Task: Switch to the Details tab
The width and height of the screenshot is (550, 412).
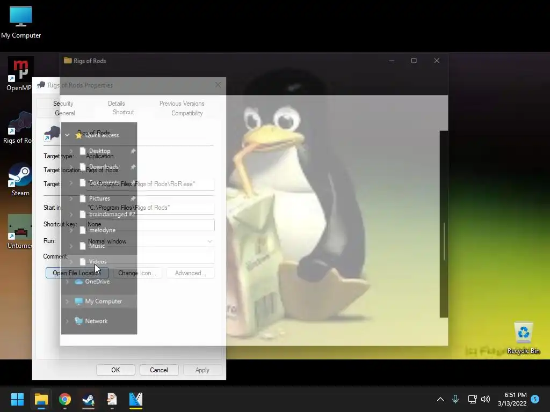Action: click(x=116, y=104)
